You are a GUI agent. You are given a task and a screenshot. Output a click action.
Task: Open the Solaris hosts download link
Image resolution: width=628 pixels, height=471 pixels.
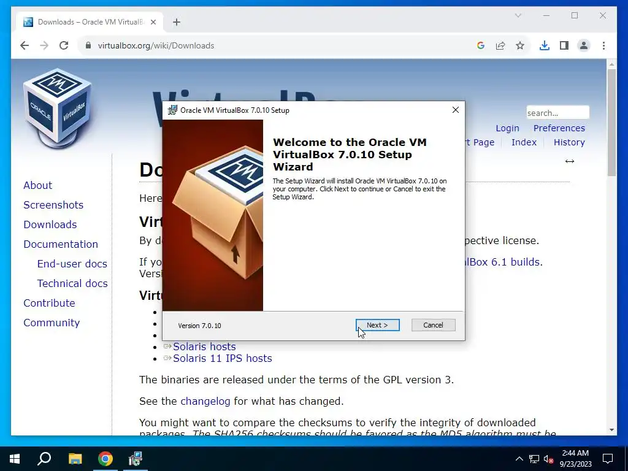coord(204,347)
